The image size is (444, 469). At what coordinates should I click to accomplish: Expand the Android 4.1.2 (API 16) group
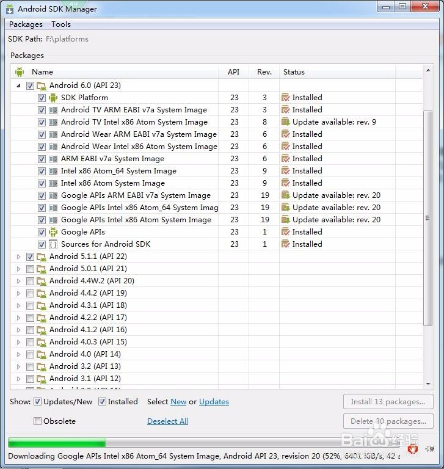click(x=18, y=330)
